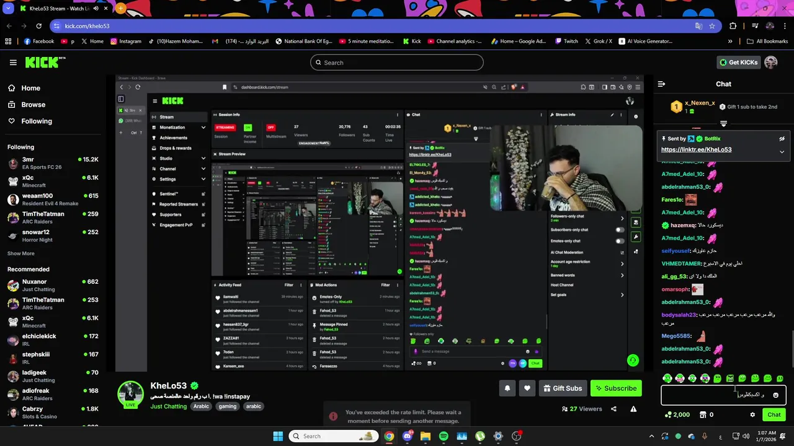This screenshot has height=446, width=794.
Task: Open a new browser tab
Action: (x=120, y=9)
